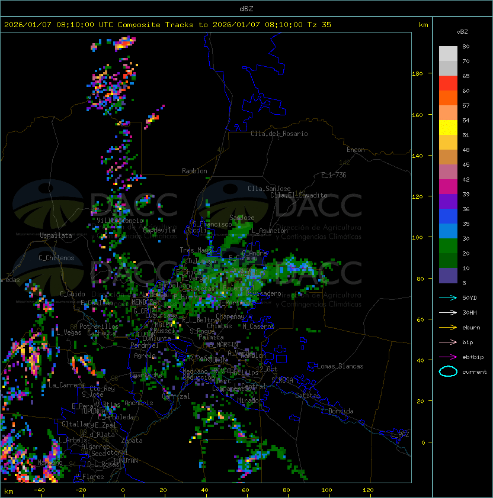493x498 pixels.
Task: Click the bip pink arrow legend icon
Action: [448, 342]
